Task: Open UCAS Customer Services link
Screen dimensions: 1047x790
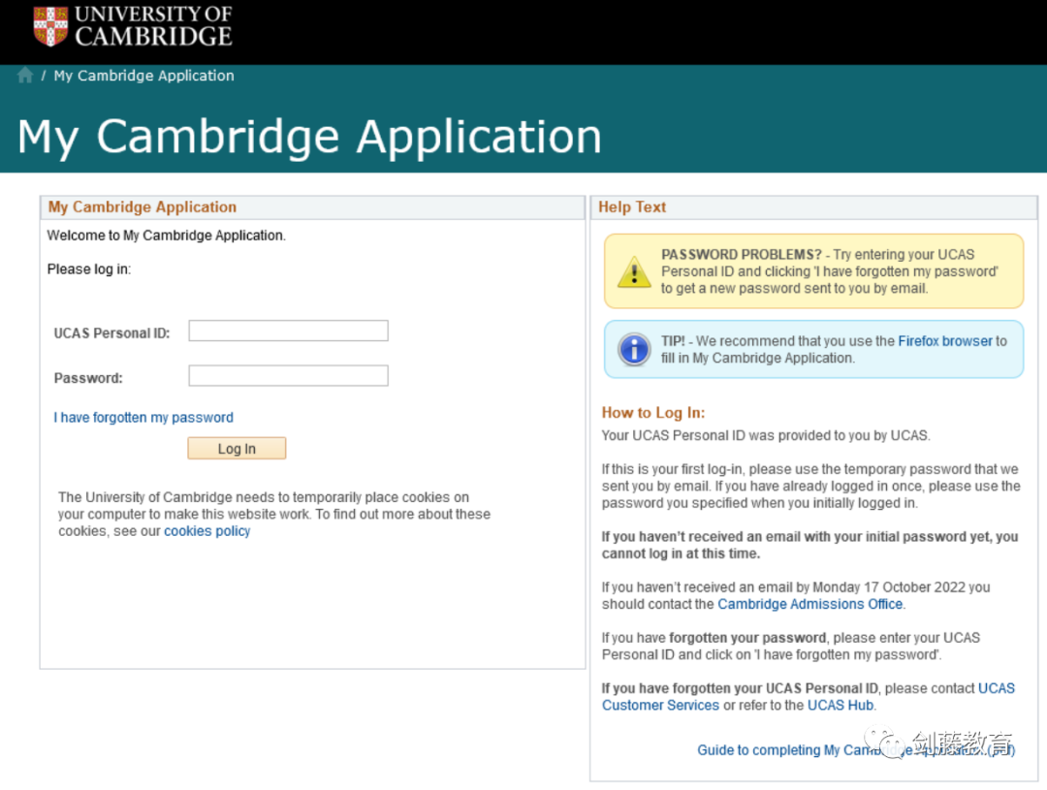Action: pos(808,697)
